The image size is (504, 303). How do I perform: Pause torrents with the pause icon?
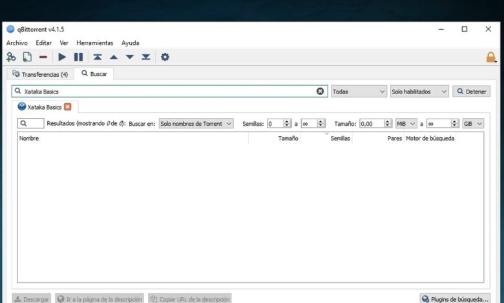[x=78, y=57]
